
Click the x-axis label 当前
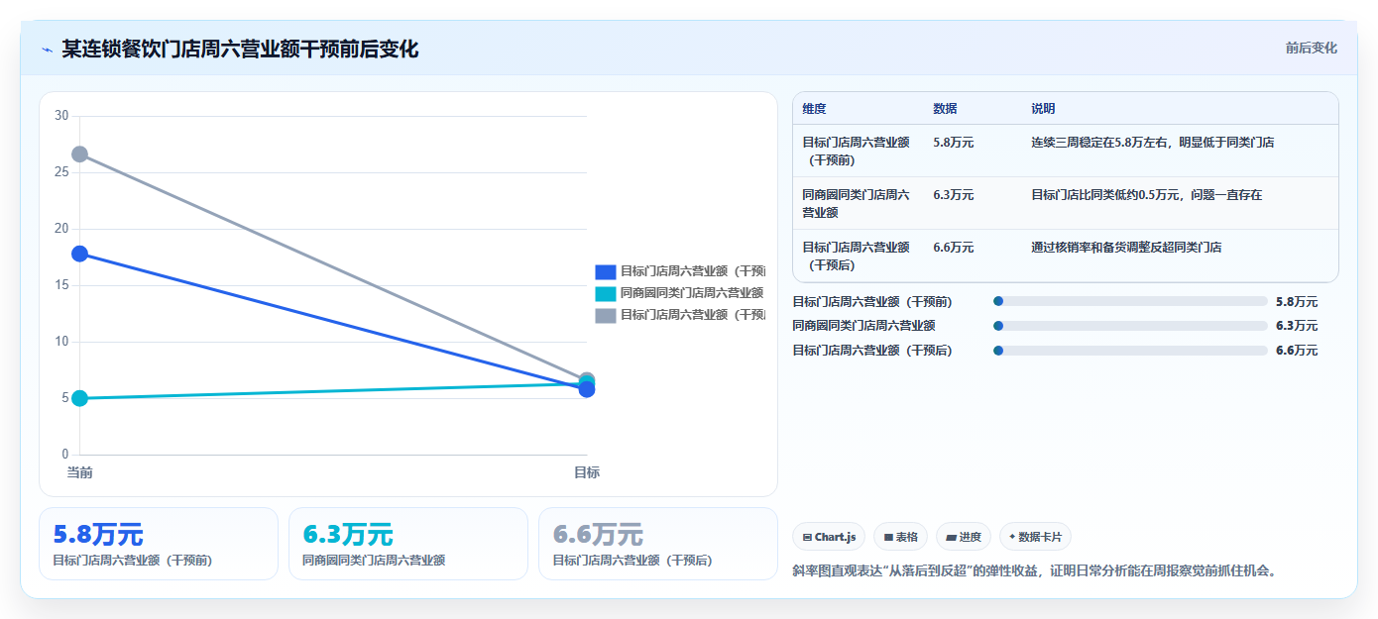tap(79, 472)
